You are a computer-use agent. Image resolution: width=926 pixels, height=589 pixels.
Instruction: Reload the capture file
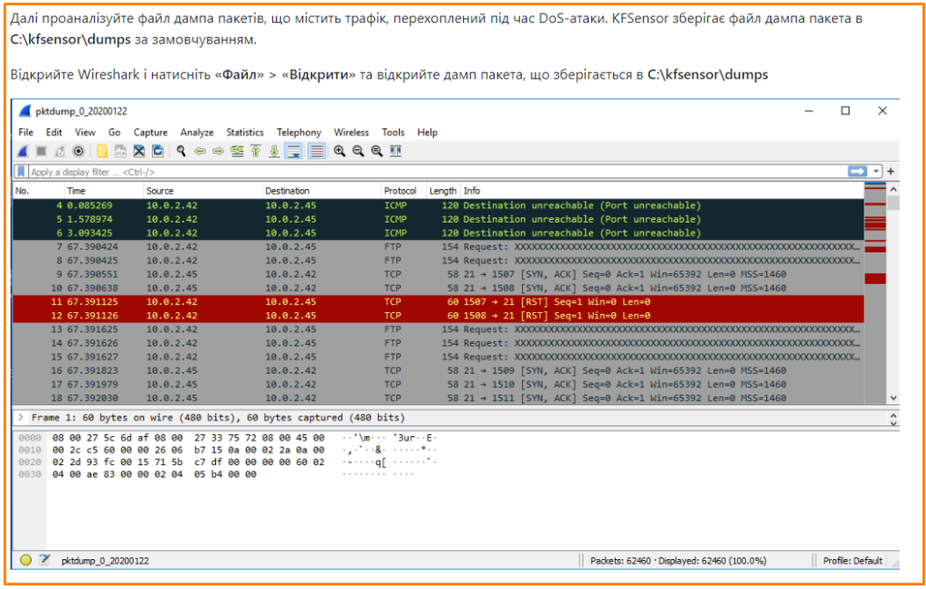click(157, 151)
